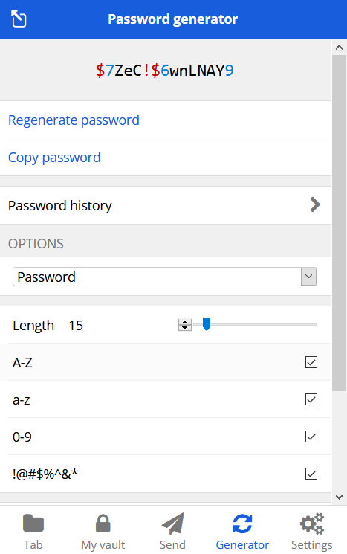Open My vault lock icon
The width and height of the screenshot is (347, 554).
click(x=103, y=524)
